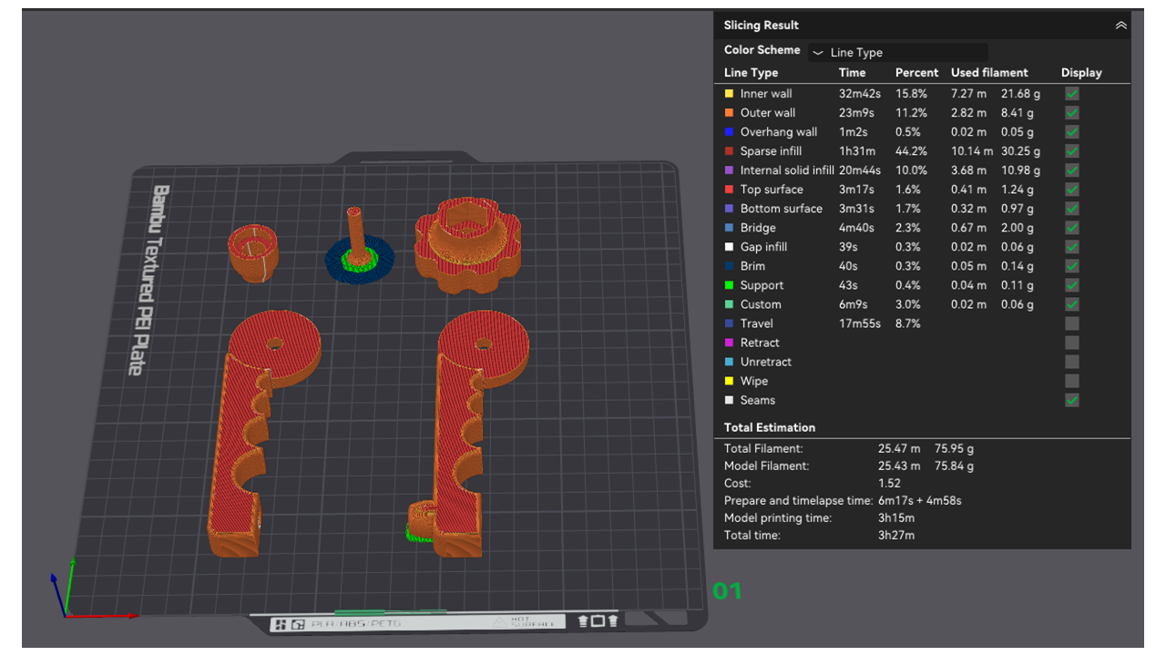Collapse the Slicing Result panel
The image size is (1166, 656).
[1120, 26]
